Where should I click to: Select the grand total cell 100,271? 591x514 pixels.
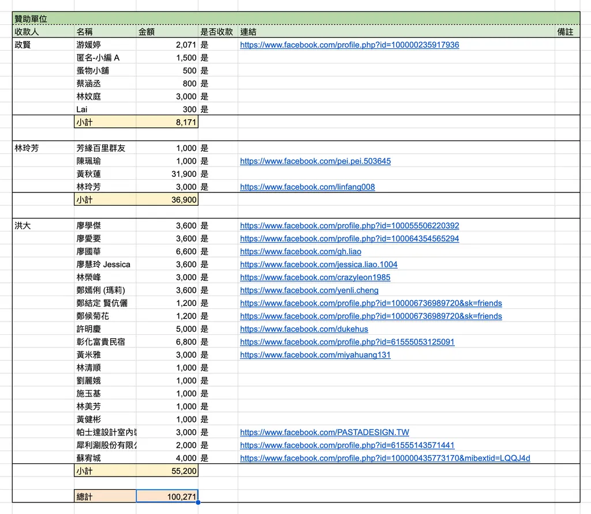coord(167,497)
